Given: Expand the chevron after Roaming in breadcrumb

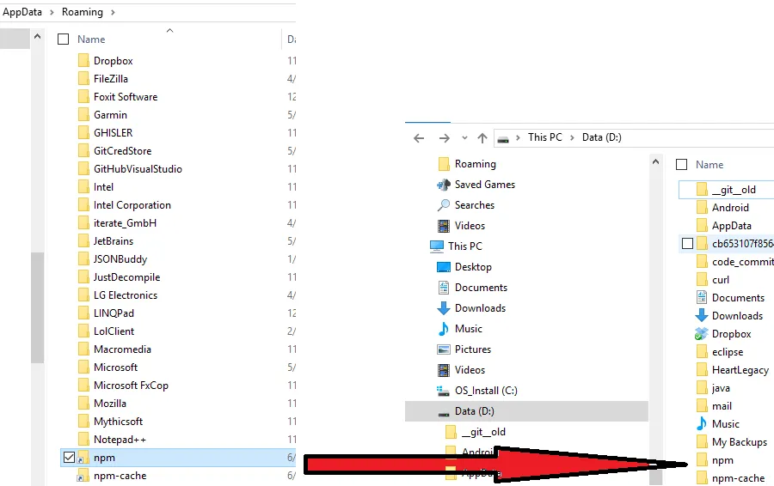Looking at the screenshot, I should pyautogui.click(x=113, y=12).
